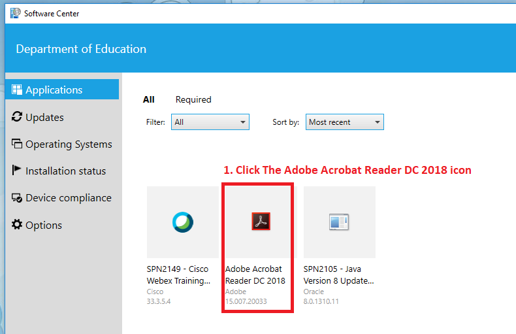Click the SPN2149 - Cisco Webex Training name

point(178,275)
